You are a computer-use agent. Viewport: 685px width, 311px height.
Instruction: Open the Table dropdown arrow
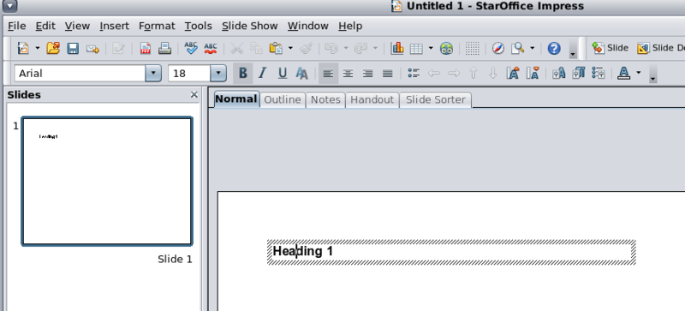(x=431, y=48)
